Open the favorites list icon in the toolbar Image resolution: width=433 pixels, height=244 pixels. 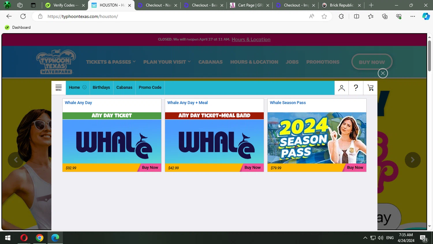point(371,16)
